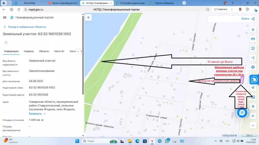Switch to the Сервисы tab
The height and width of the screenshot is (145, 259).
pos(29,51)
